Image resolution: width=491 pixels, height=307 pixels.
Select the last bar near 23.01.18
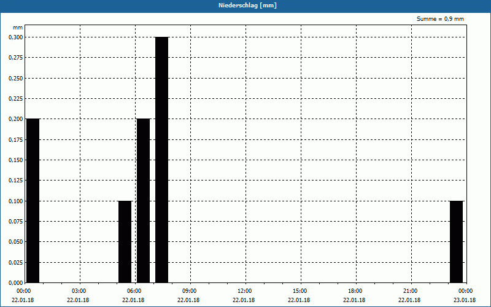click(456, 241)
